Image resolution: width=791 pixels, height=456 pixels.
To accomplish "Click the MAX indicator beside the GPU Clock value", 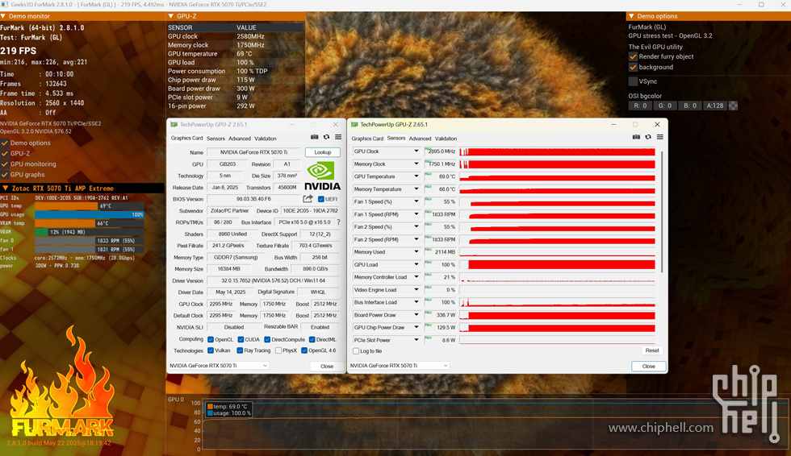I will [428, 149].
